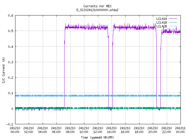This screenshot has height=140, width=186.
Task: Click the 241210 18:00 x-axis tick label
Action: tap(139, 130)
